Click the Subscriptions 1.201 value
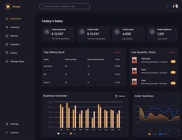 [160, 34]
